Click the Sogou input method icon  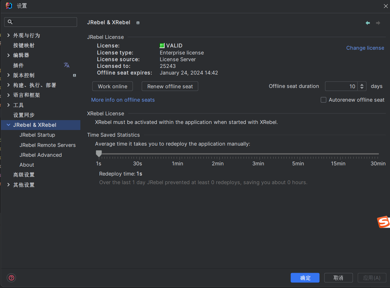[383, 222]
